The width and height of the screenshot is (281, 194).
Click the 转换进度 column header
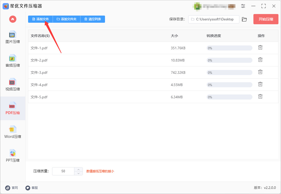tap(214, 36)
